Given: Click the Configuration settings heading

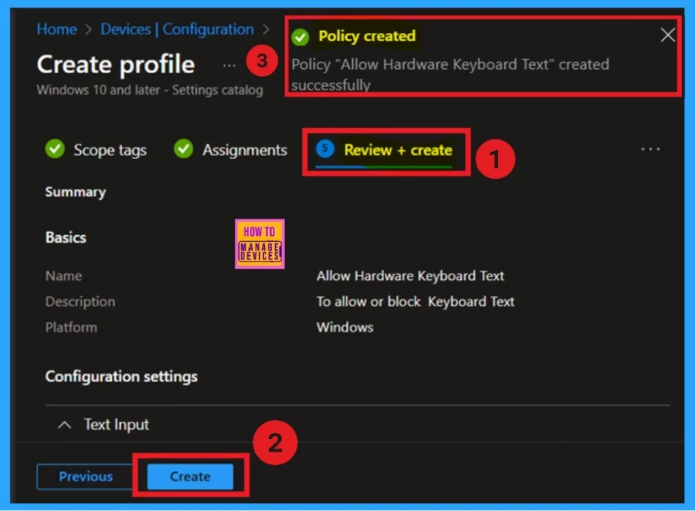Looking at the screenshot, I should click(121, 377).
